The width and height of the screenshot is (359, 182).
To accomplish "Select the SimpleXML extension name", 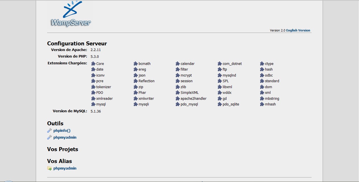I will 190,93.
